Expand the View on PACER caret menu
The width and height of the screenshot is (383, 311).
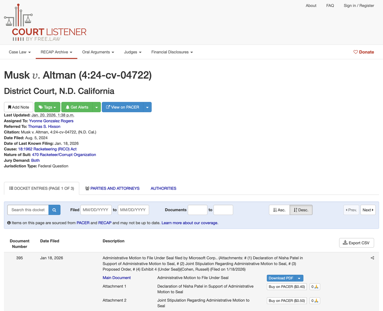147,107
